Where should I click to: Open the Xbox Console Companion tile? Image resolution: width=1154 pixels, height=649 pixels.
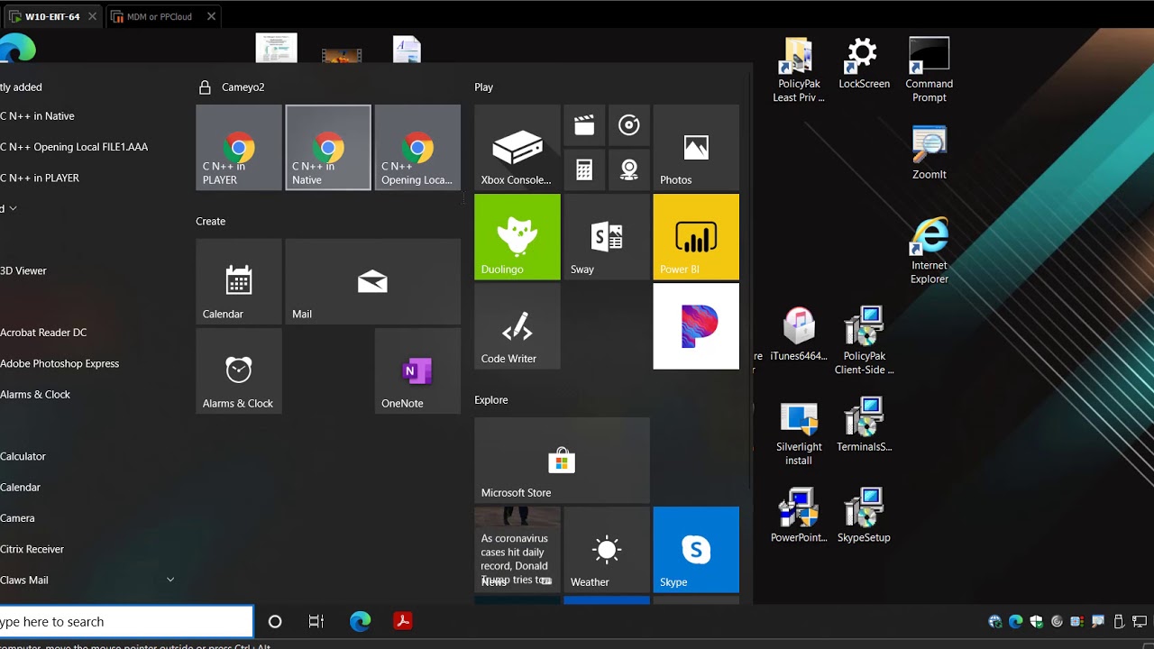click(517, 148)
